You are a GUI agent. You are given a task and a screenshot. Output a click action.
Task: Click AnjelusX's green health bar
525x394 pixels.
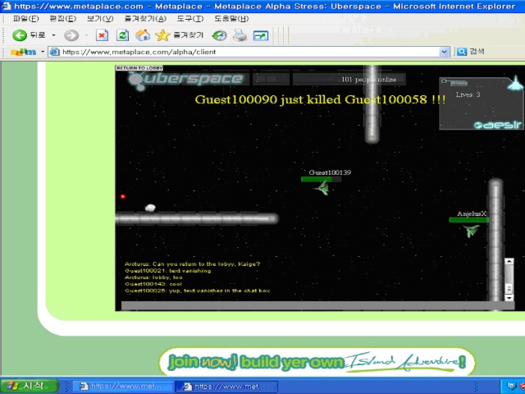coord(468,220)
